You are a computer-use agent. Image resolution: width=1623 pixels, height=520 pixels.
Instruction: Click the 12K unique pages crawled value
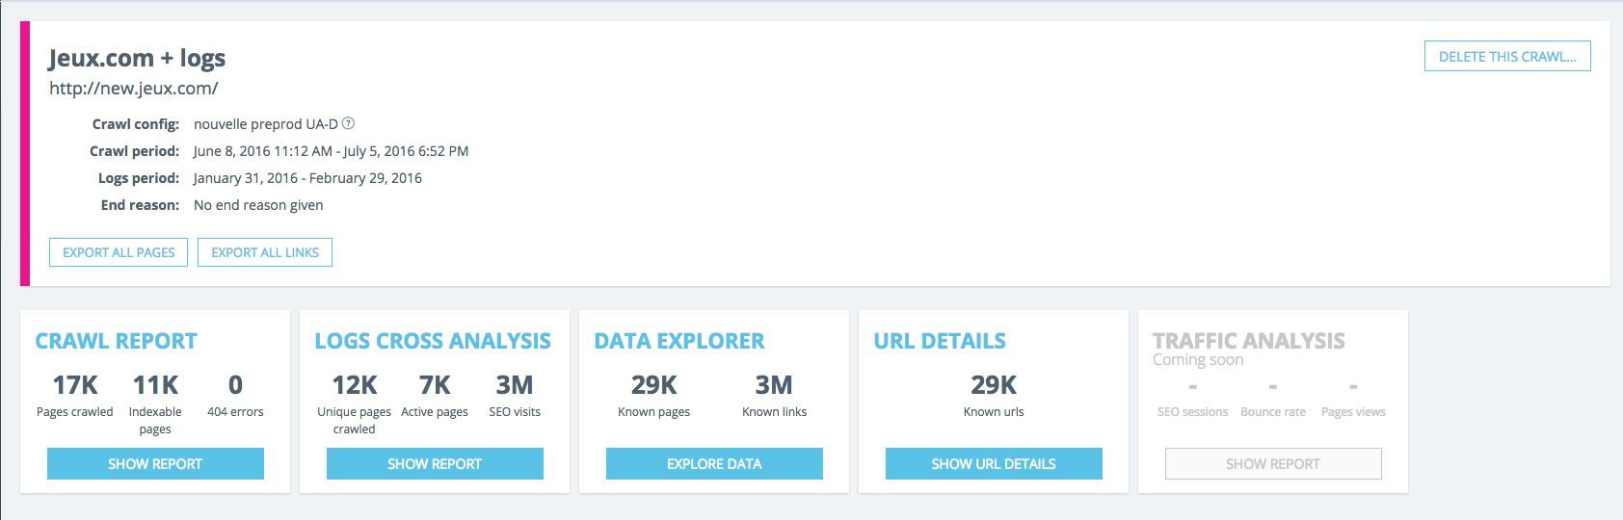coord(355,385)
